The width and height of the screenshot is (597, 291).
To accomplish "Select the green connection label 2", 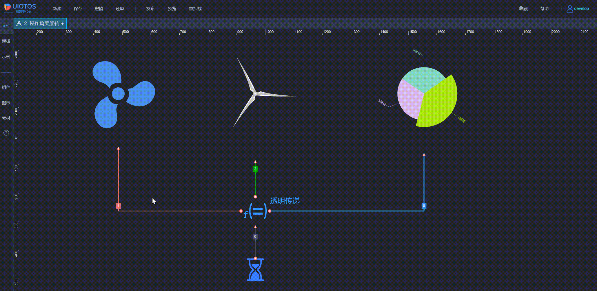I will click(x=255, y=169).
